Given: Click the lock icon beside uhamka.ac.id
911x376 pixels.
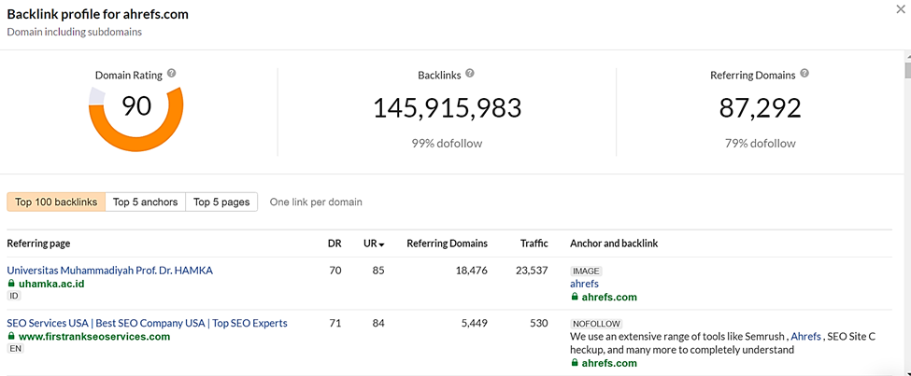Looking at the screenshot, I should (11, 283).
